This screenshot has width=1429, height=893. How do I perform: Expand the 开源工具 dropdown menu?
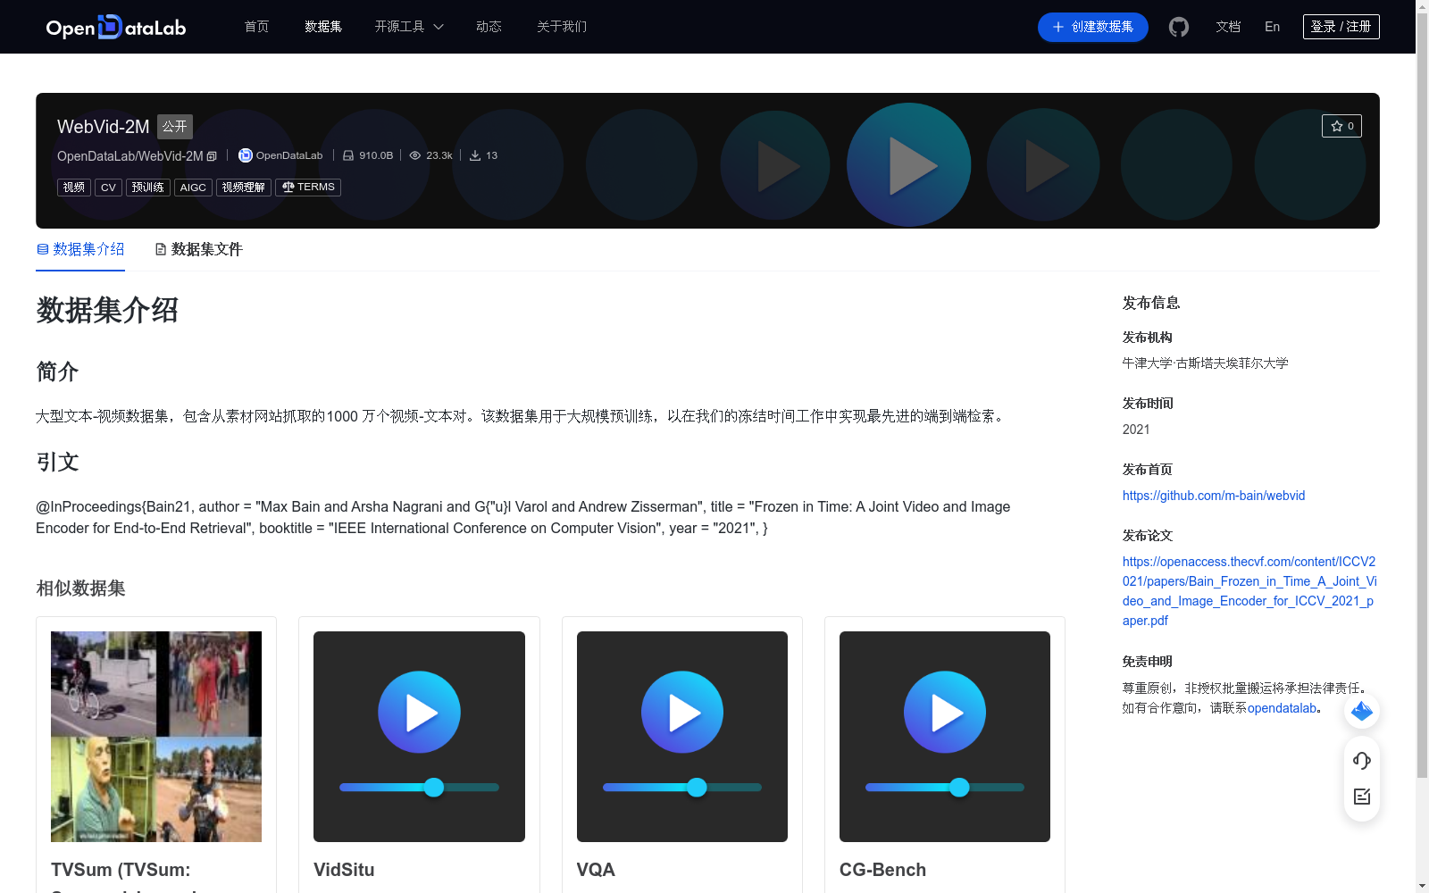[x=409, y=27]
